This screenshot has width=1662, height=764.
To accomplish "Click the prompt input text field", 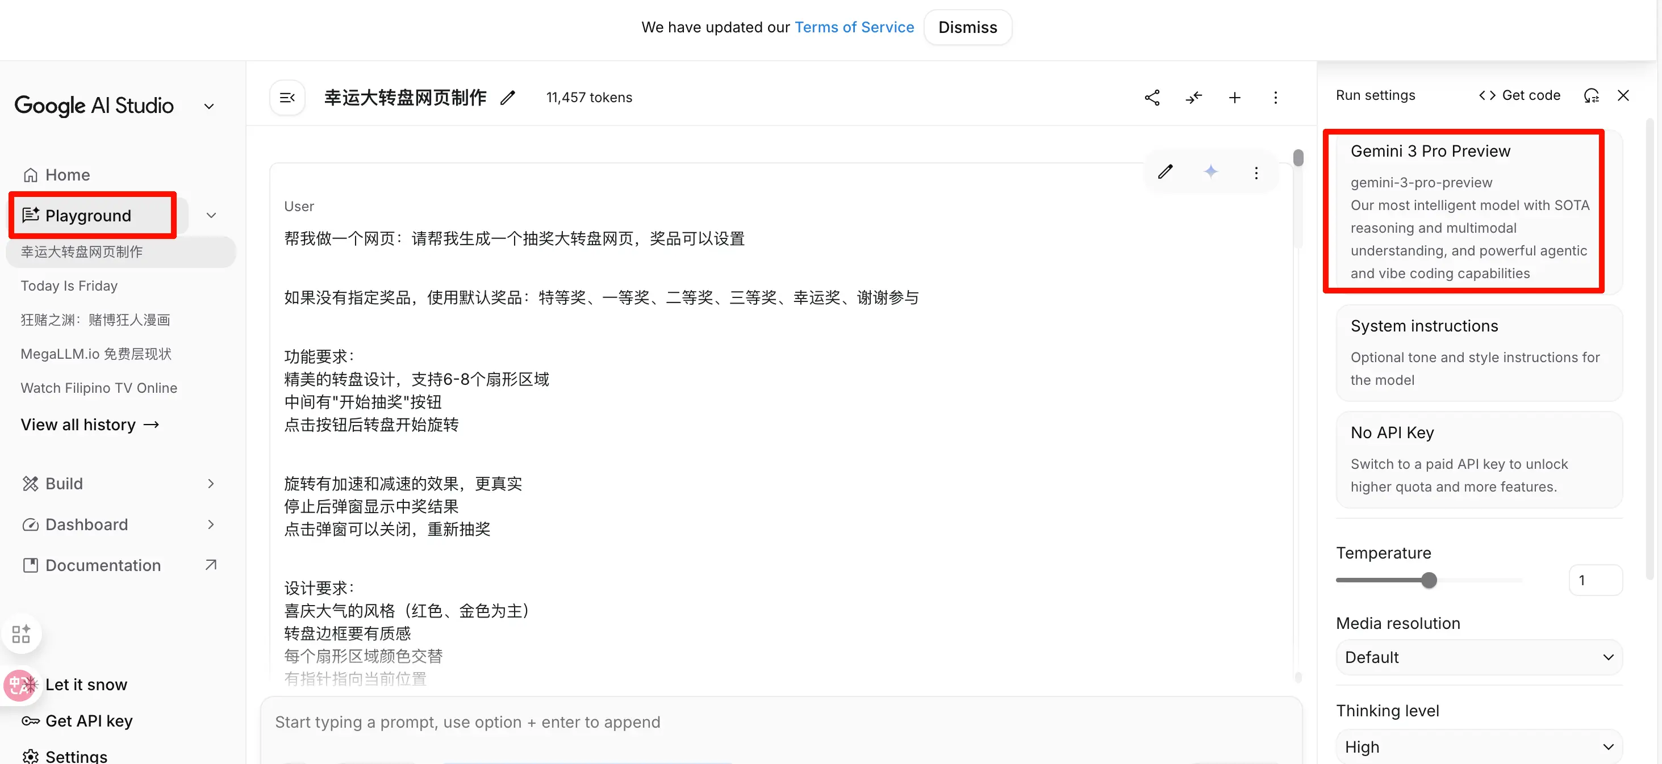I will (x=780, y=722).
